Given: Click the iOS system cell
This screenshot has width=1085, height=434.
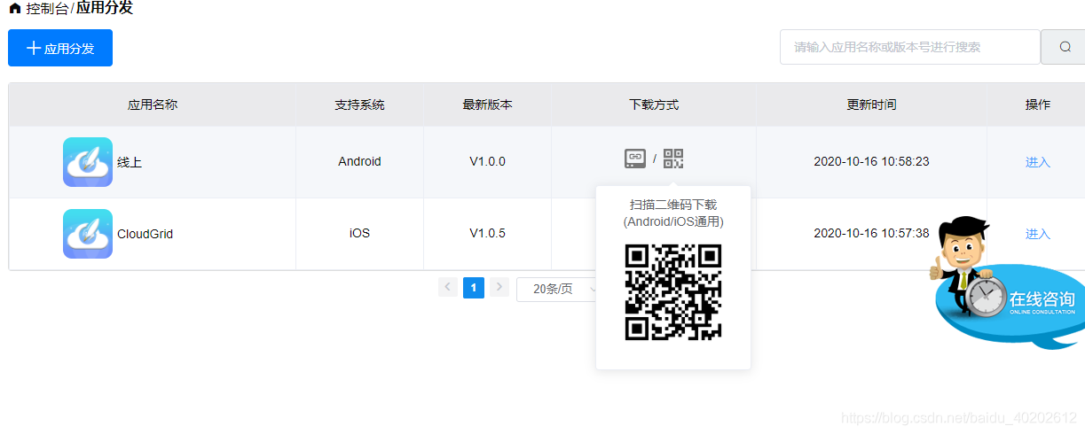Looking at the screenshot, I should (x=359, y=234).
